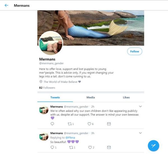Viewport: 168px width, 155px height.
Task: Like the beeswax tweet
Action: (90, 124)
